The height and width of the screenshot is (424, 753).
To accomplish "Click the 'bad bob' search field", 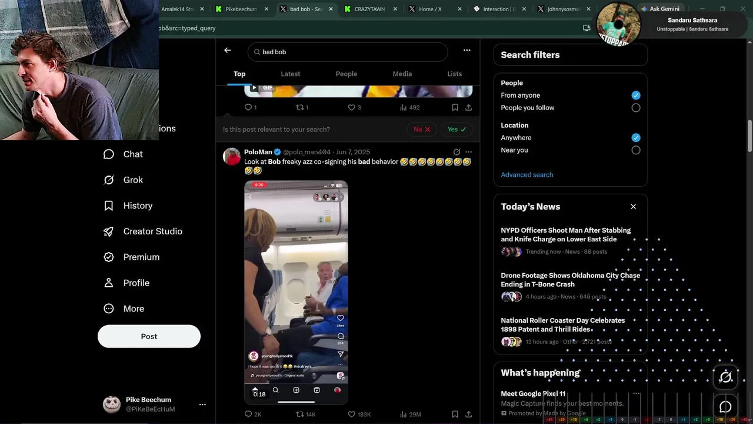I will pos(348,52).
